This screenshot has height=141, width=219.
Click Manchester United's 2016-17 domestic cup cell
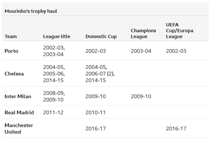(96, 129)
